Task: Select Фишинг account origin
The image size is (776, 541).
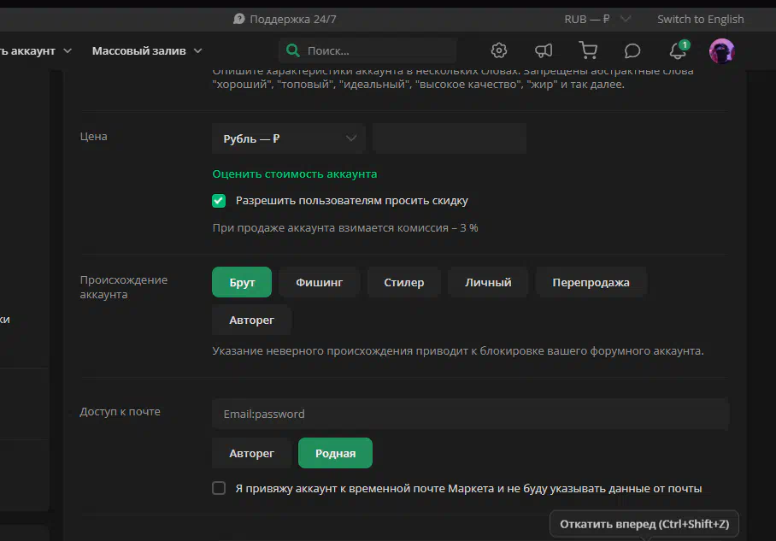Action: click(x=320, y=282)
